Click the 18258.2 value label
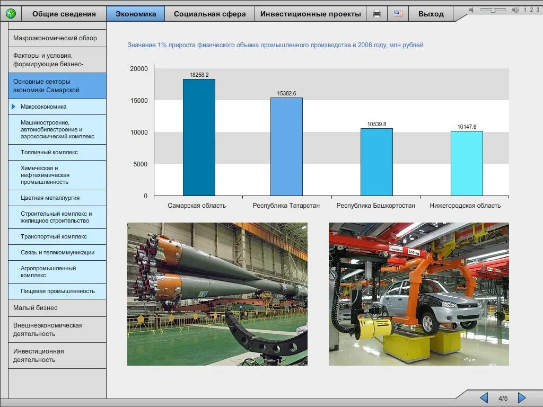This screenshot has width=543, height=407. pyautogui.click(x=199, y=75)
